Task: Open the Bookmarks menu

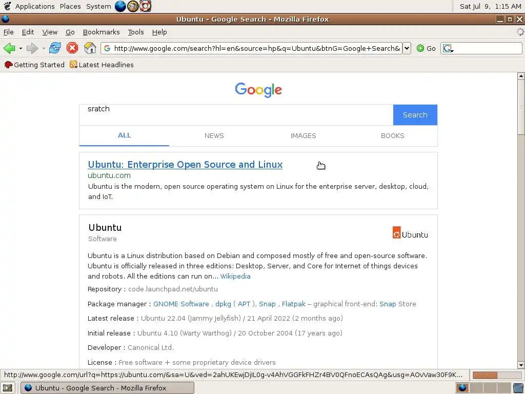Action: [x=101, y=32]
